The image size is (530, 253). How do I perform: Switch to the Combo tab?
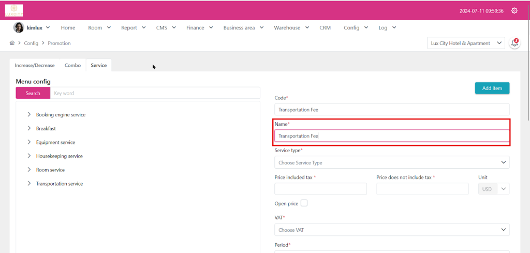(x=72, y=66)
